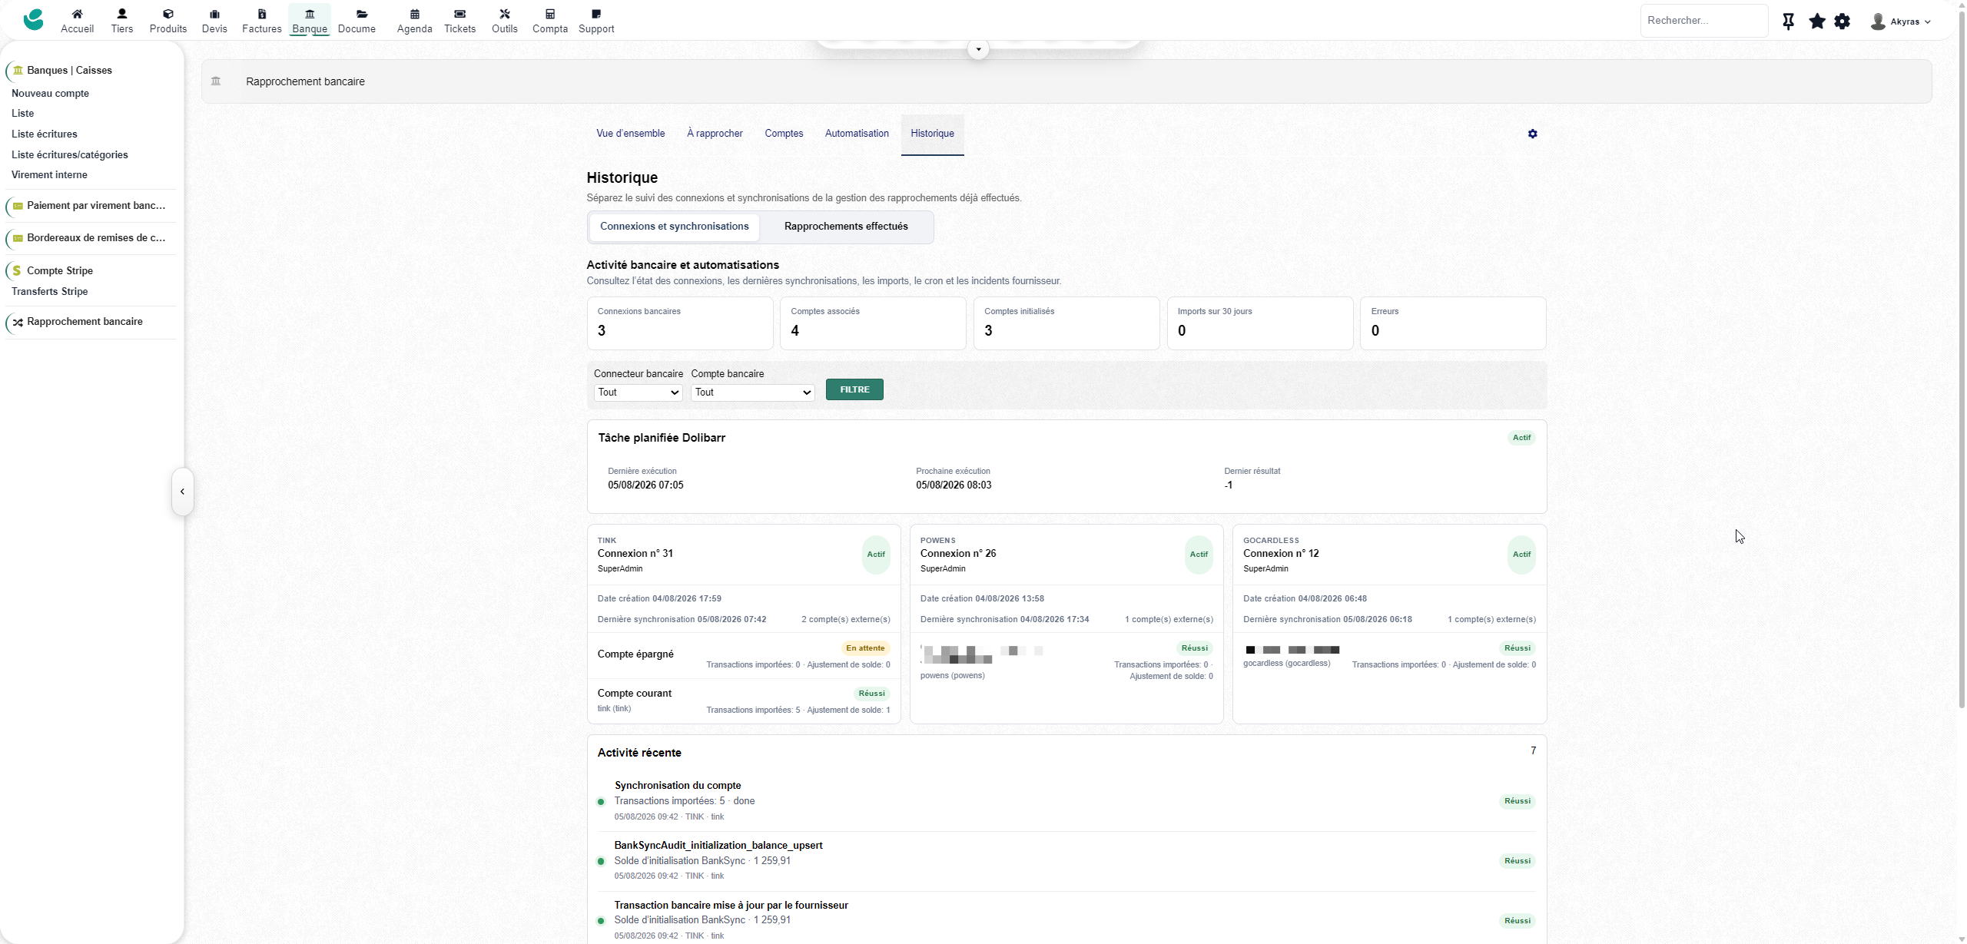
Task: Open Compte bancaire dropdown
Action: (x=752, y=393)
